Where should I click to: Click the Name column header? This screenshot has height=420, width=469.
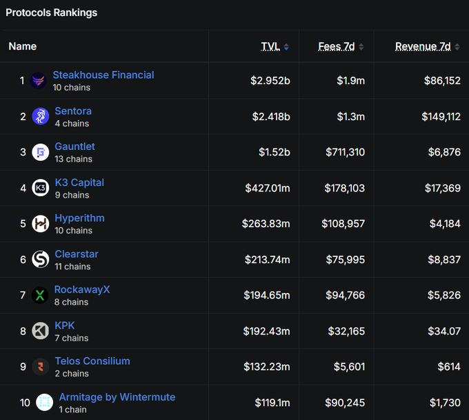(23, 46)
